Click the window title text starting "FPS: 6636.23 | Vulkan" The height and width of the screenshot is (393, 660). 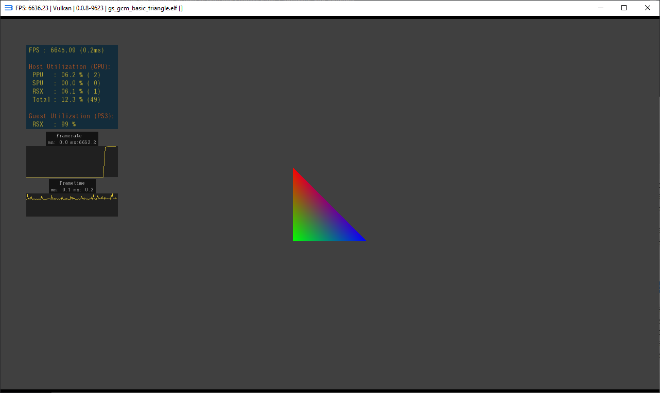[x=99, y=8]
